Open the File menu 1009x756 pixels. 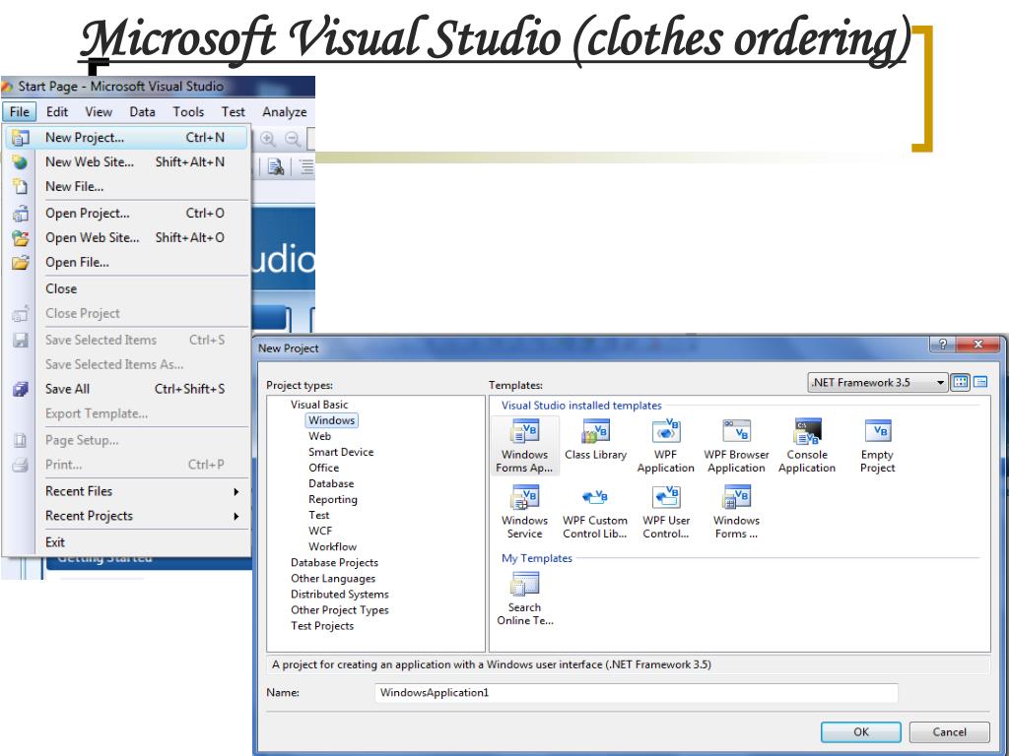20,112
